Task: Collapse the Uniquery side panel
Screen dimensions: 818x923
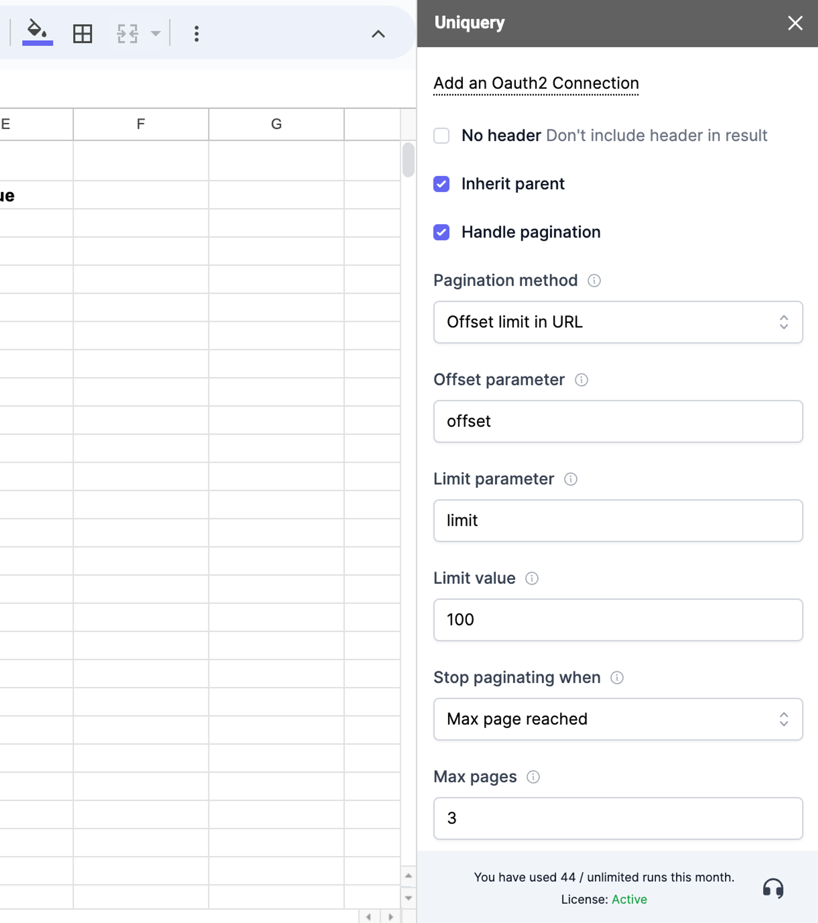Action: [x=797, y=23]
